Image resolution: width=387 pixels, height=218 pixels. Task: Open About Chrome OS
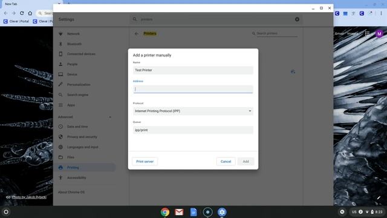pos(71,192)
